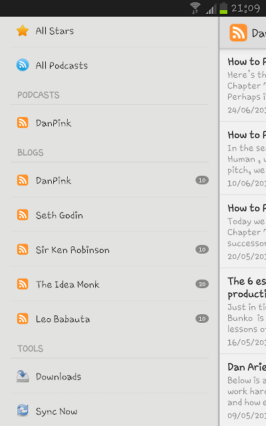This screenshot has height=426, width=266.
Task: Tap the battery status icon
Action: tap(223, 8)
